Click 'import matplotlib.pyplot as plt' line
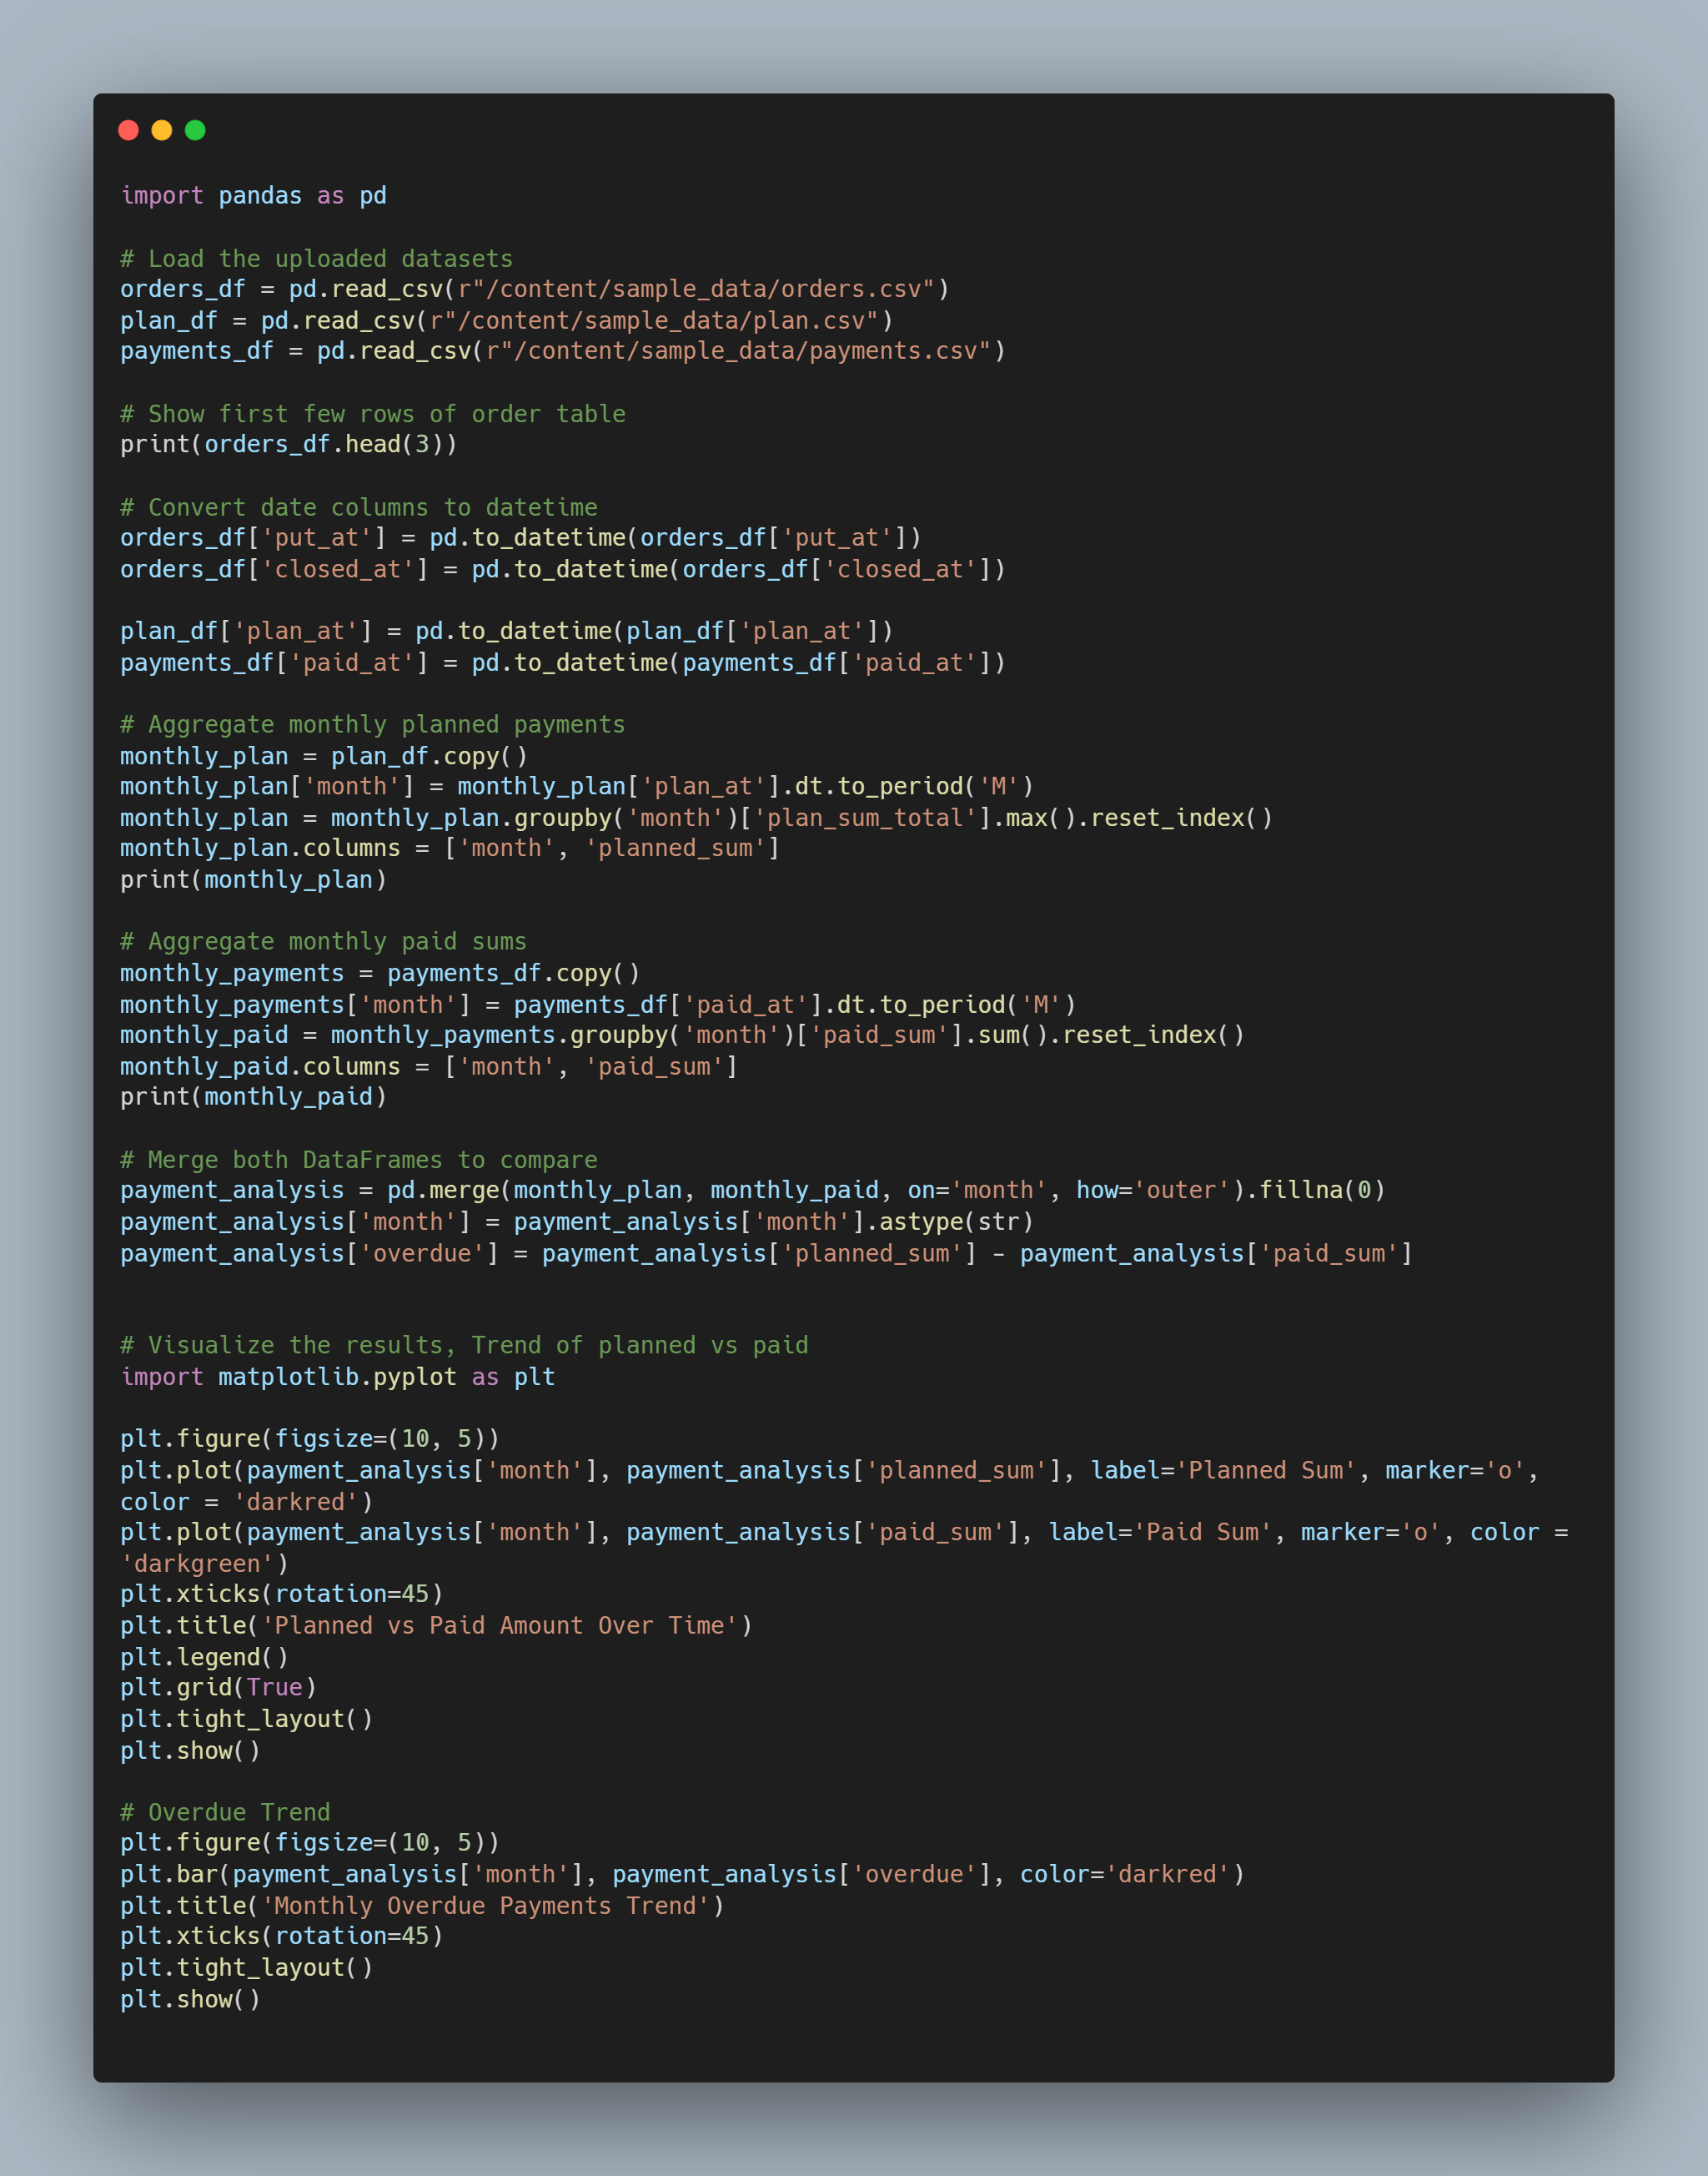 [338, 1378]
